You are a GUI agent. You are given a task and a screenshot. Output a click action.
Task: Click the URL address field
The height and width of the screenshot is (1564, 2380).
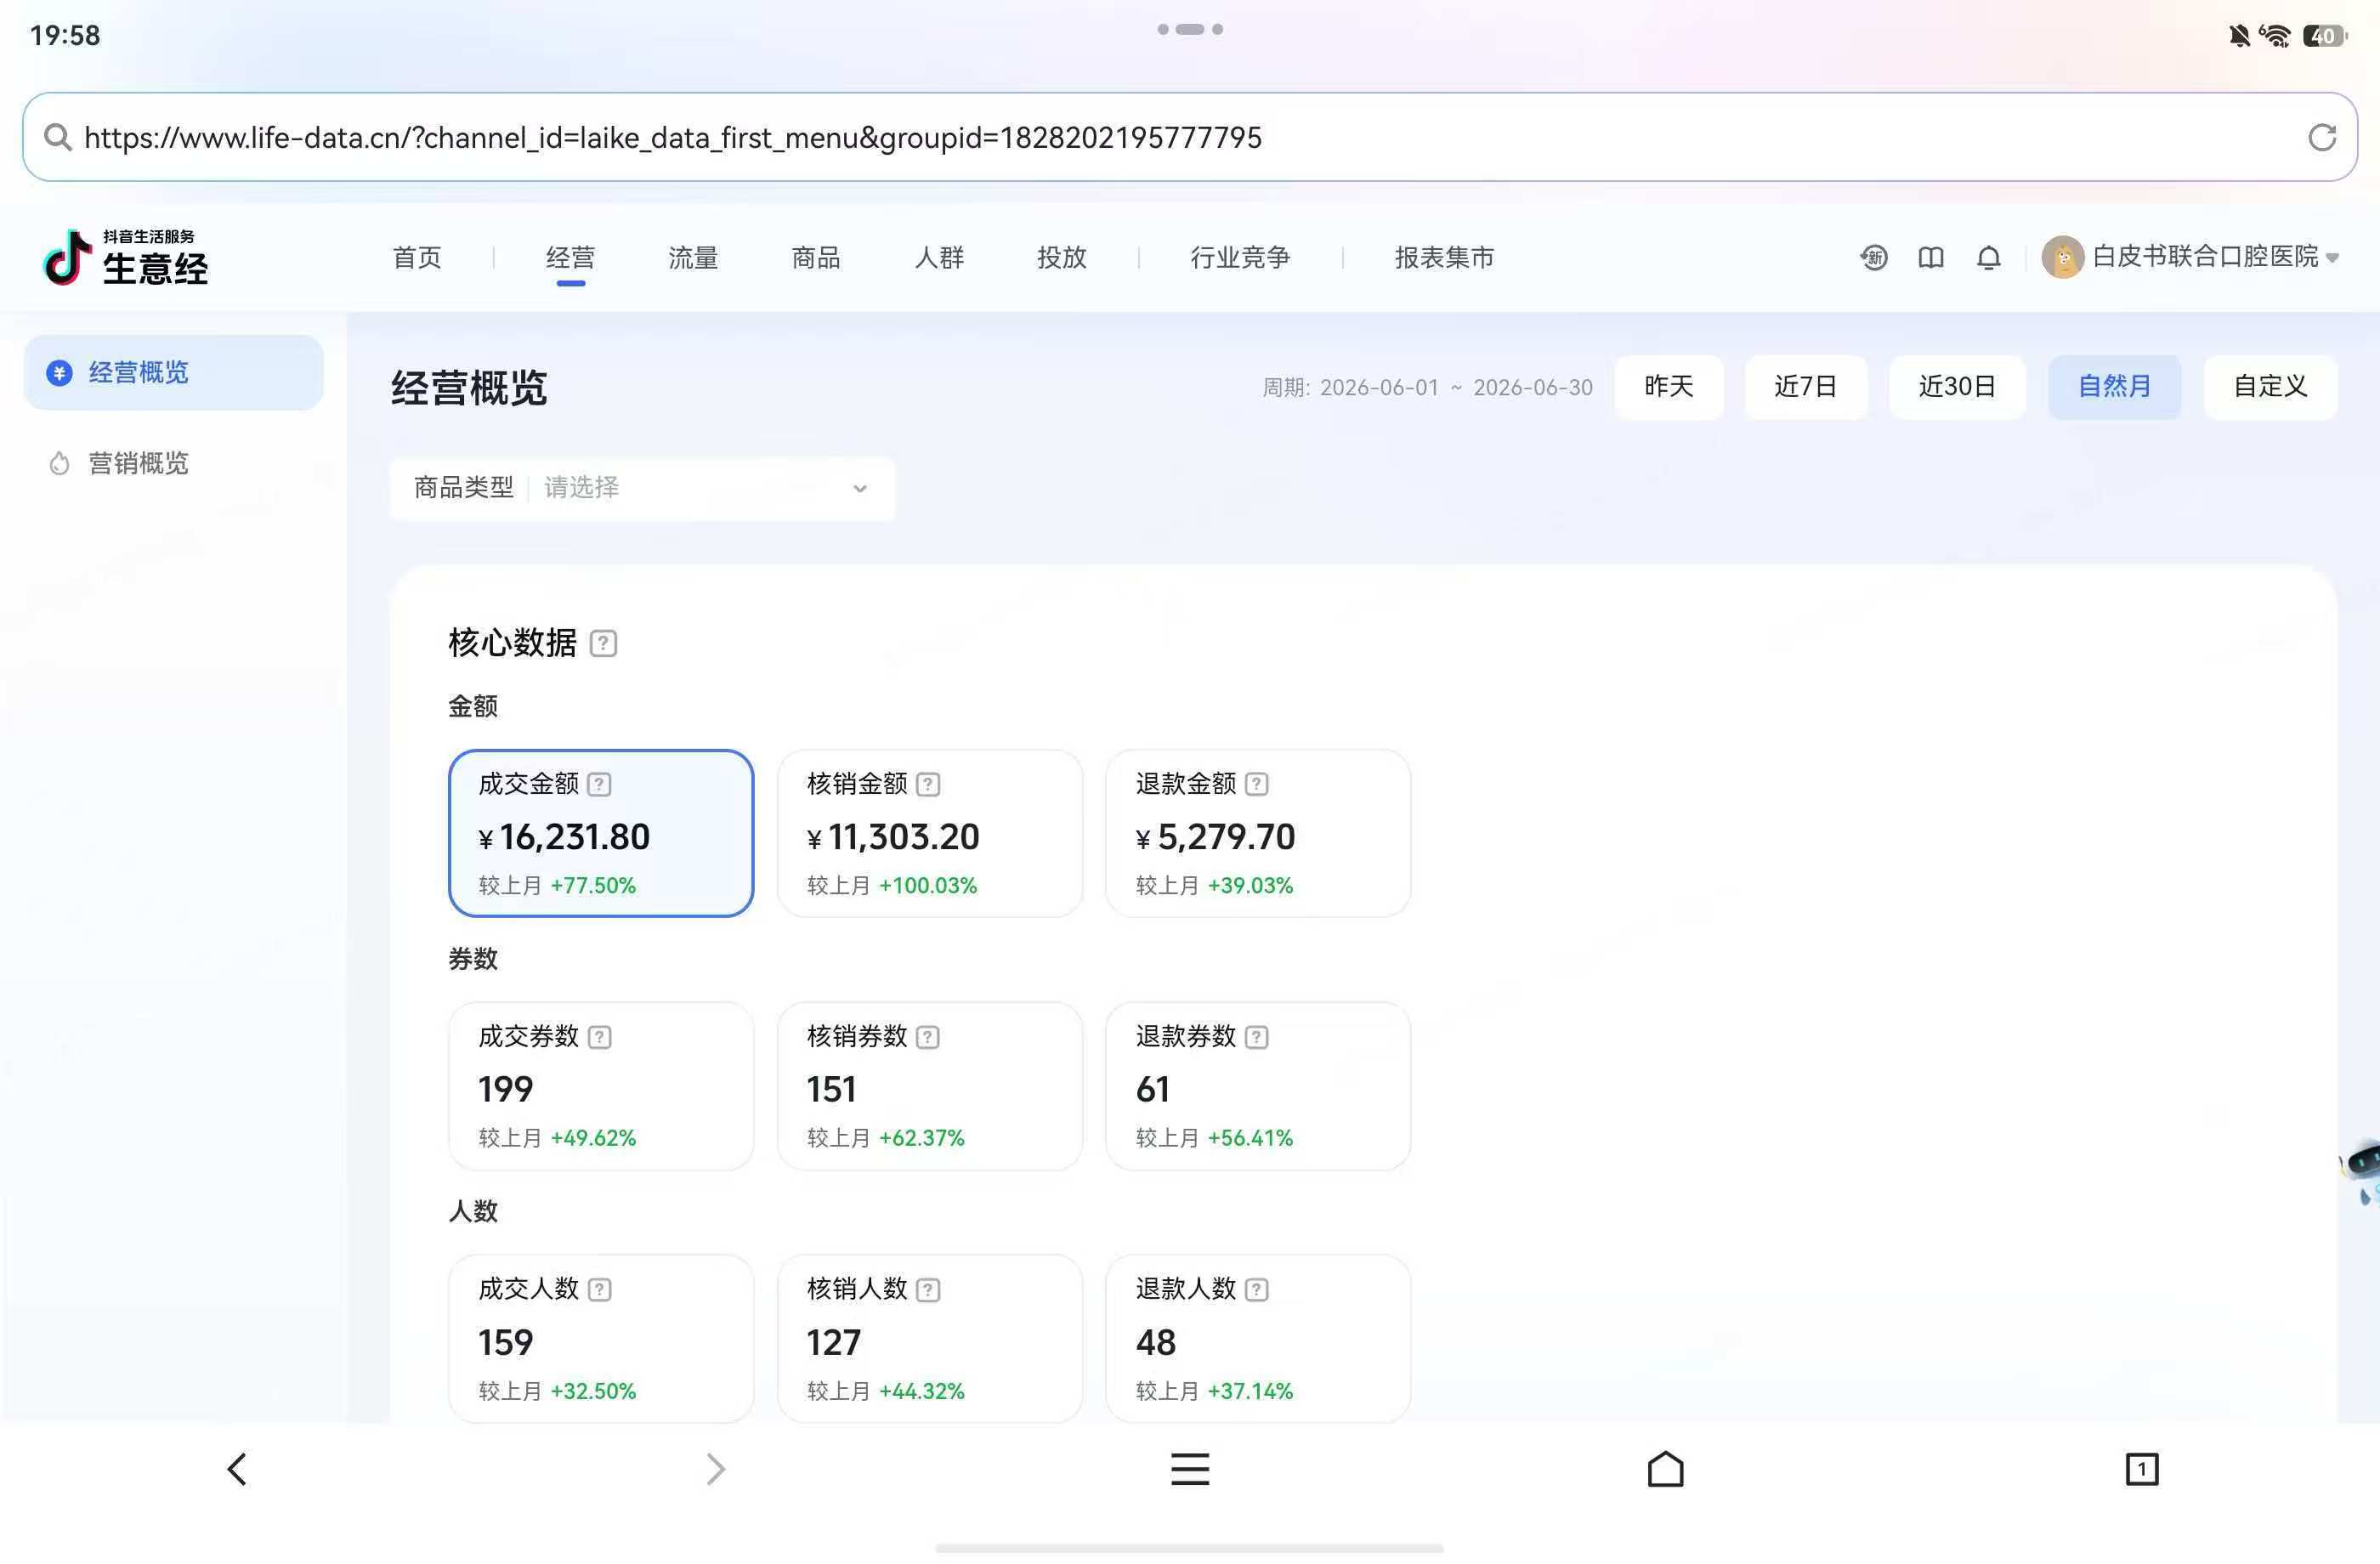1190,137
